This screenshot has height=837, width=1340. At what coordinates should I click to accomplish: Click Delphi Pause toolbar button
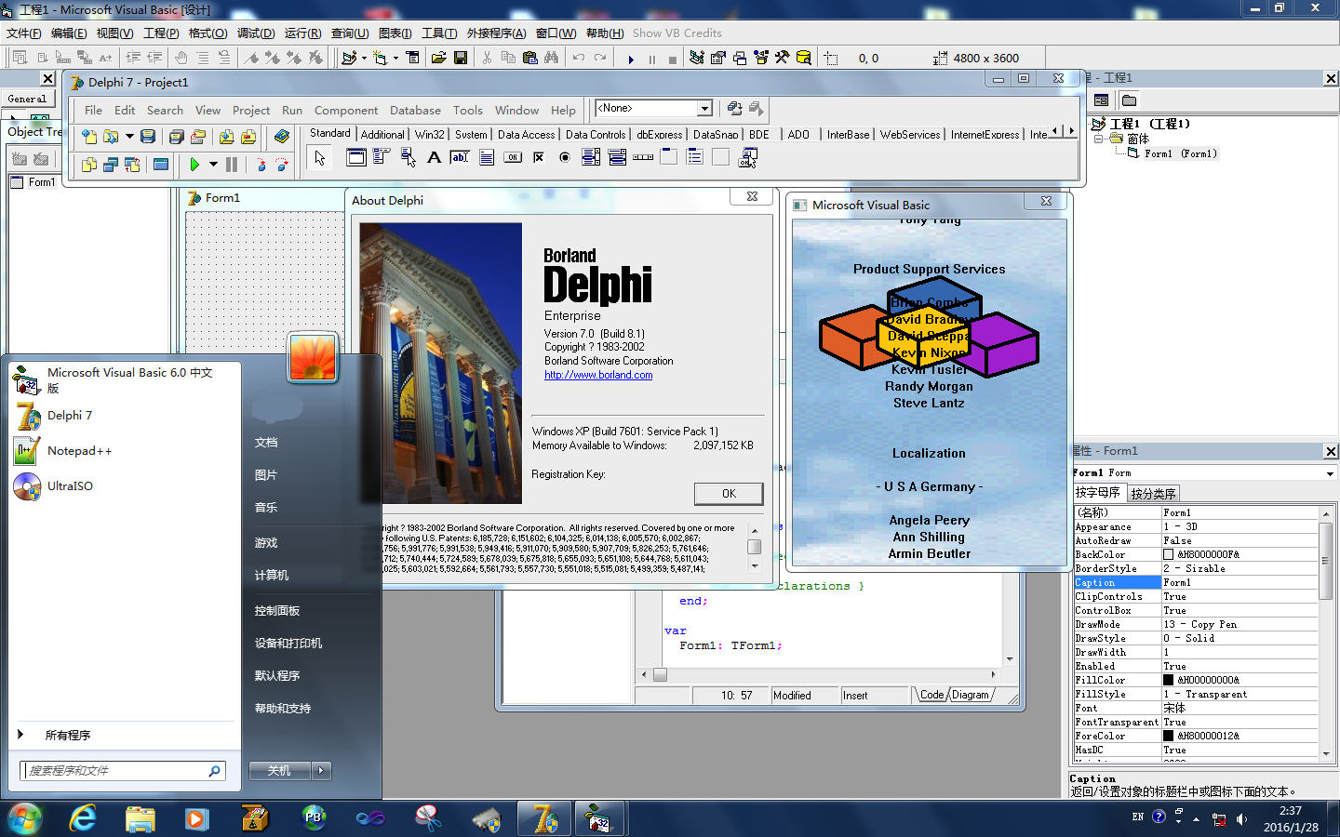coord(232,165)
